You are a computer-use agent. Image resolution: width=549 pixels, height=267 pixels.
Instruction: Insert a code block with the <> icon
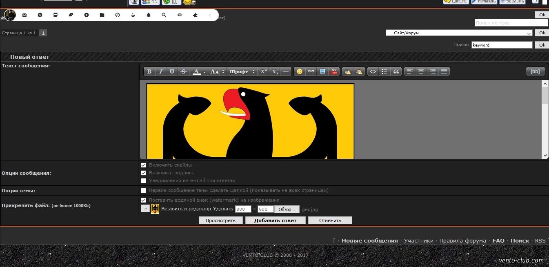[373, 71]
